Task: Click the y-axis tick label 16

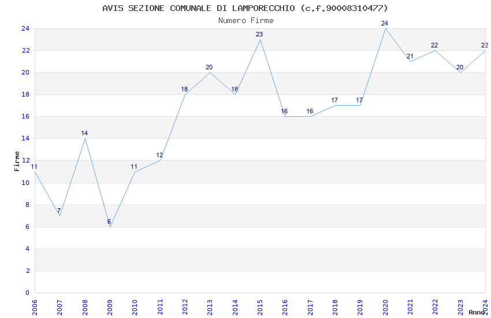Action: tap(25, 117)
